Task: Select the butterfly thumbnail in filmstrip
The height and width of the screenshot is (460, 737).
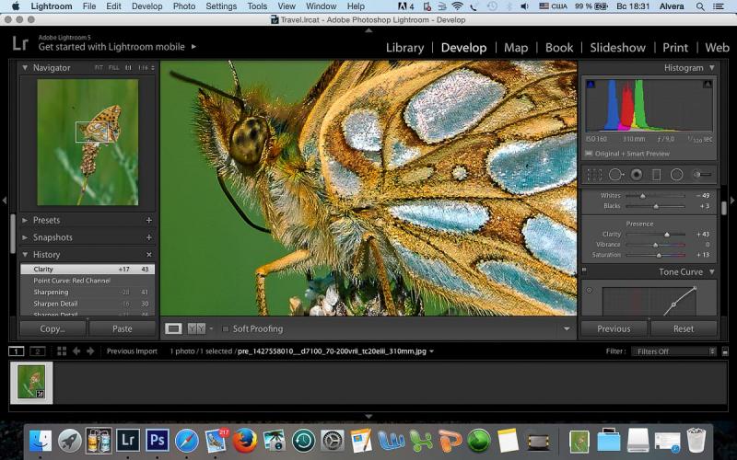Action: click(x=31, y=383)
